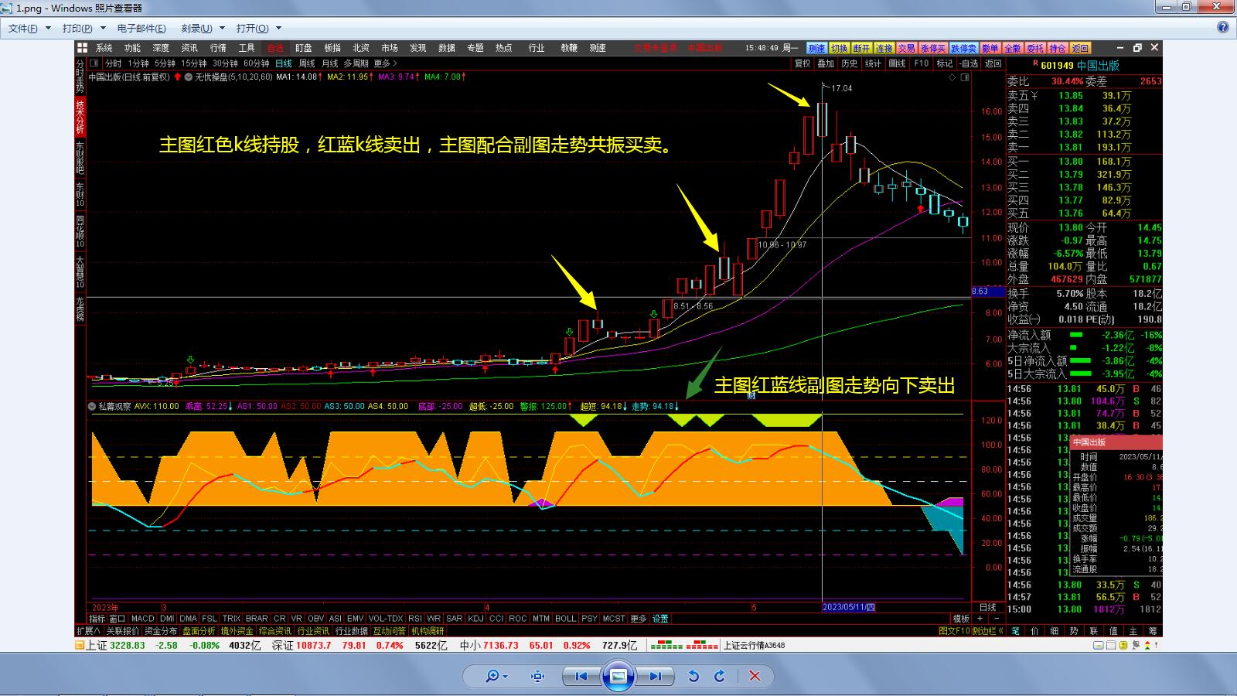Start the slideshow with the center button
Image resolution: width=1237 pixels, height=696 pixels.
point(618,676)
